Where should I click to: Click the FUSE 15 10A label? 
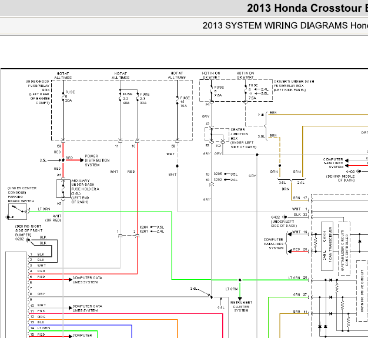coord(185,102)
